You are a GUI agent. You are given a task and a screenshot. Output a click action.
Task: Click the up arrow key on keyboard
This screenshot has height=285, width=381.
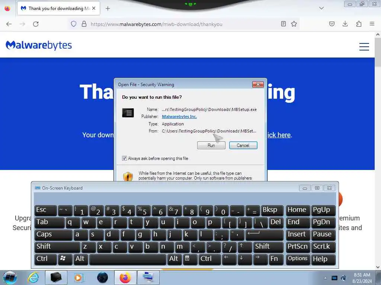click(245, 247)
